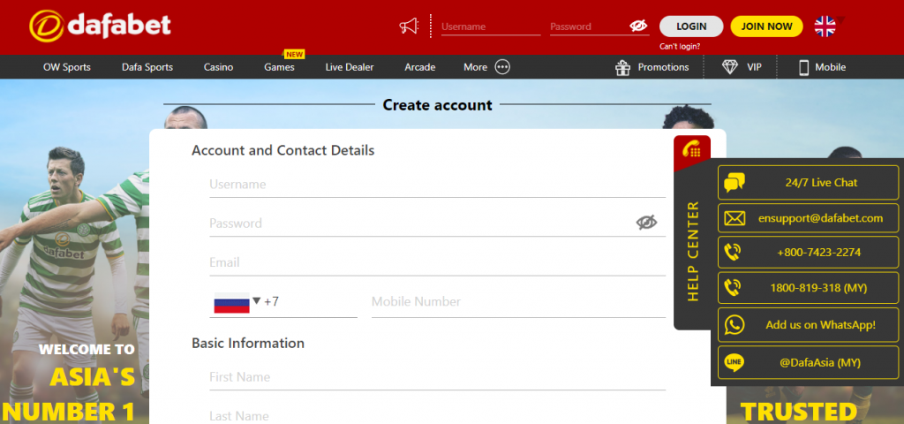Click ensupport@dafabet.com email link
Image resolution: width=904 pixels, height=424 pixels.
click(x=809, y=218)
